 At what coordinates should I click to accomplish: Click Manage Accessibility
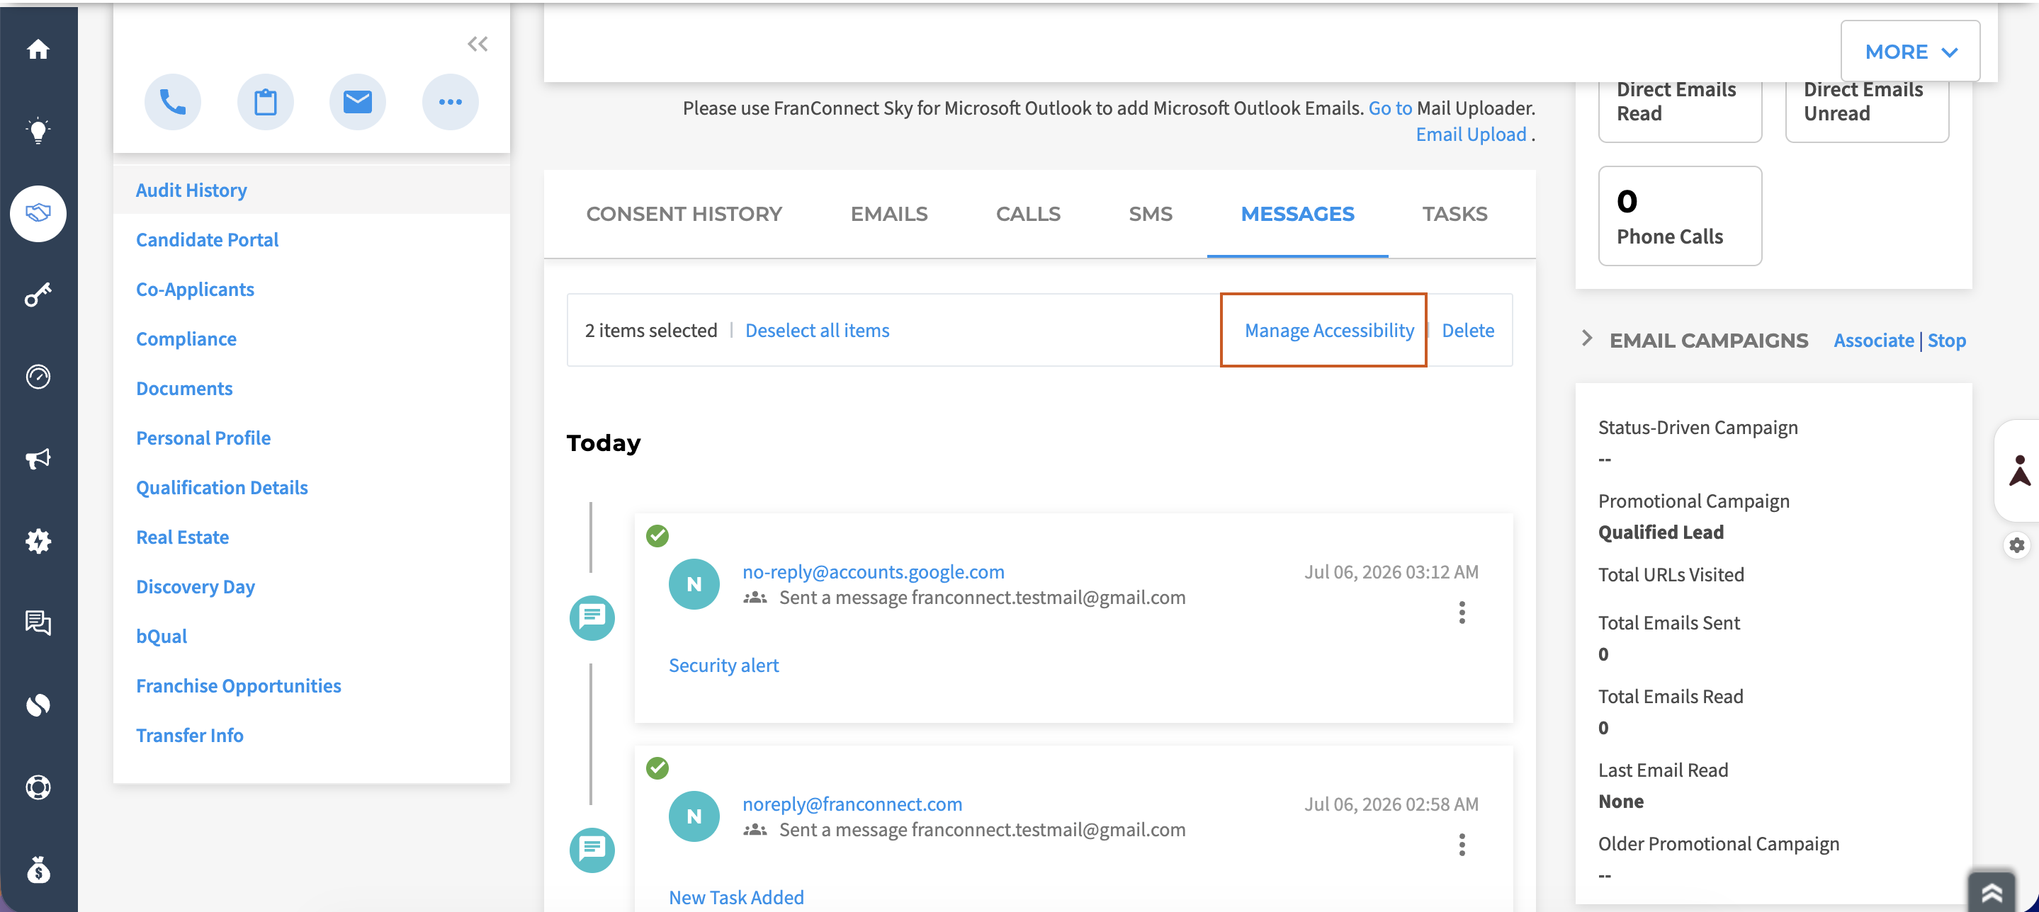pyautogui.click(x=1329, y=330)
